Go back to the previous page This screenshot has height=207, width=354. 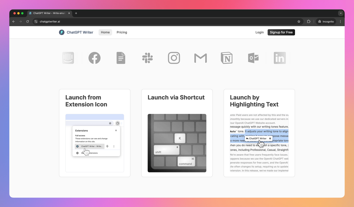(x=14, y=21)
